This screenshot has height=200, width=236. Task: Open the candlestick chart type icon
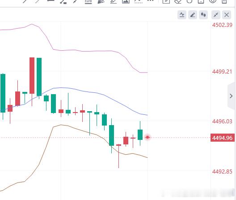click(x=203, y=15)
